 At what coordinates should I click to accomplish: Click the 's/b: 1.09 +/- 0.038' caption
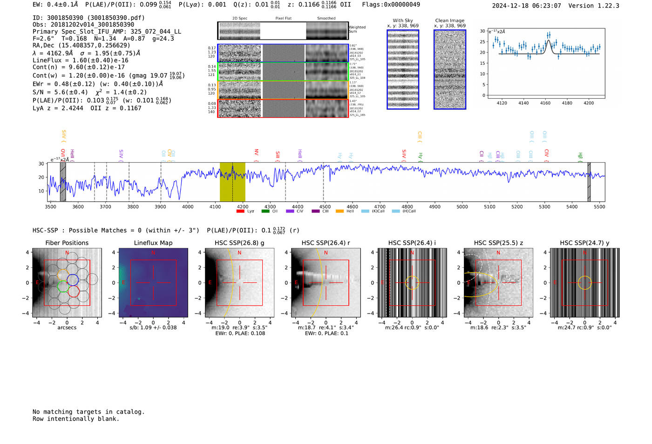(153, 328)
